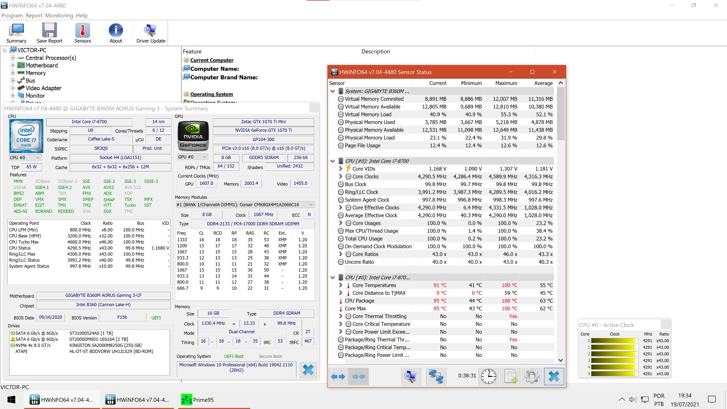Open the notification center icon

click(712, 400)
